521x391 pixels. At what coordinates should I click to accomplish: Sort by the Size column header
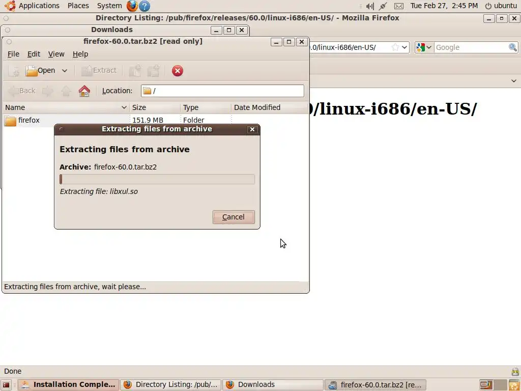tap(155, 107)
